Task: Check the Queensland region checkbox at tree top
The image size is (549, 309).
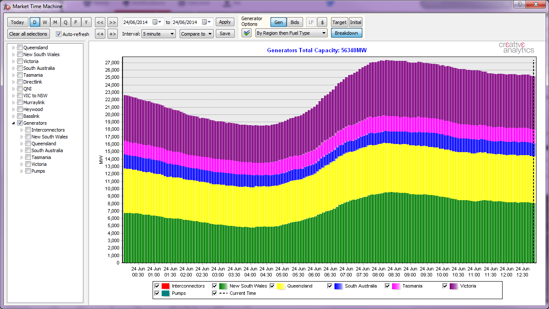Action: click(20, 48)
